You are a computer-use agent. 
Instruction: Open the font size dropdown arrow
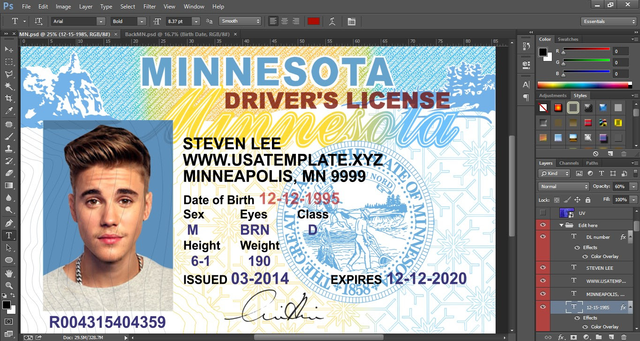click(196, 21)
